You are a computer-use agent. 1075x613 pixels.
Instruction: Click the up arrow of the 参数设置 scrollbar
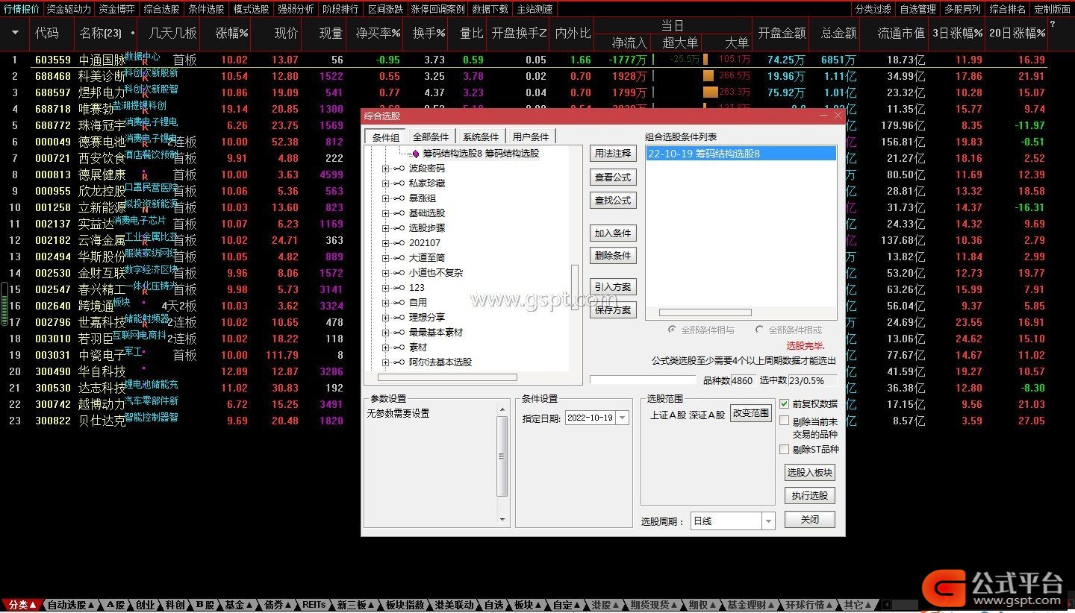[502, 409]
